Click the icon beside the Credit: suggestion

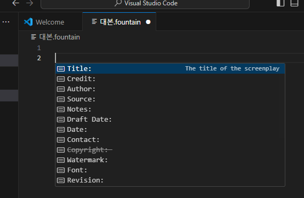click(61, 79)
